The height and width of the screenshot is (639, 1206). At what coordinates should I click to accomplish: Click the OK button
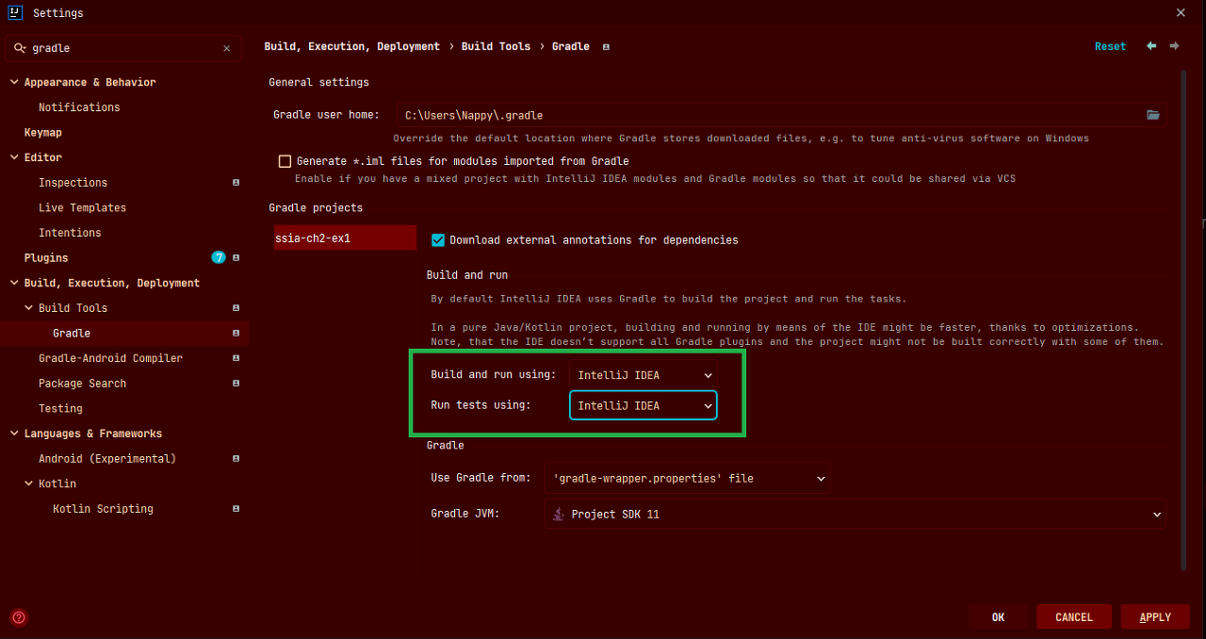998,617
